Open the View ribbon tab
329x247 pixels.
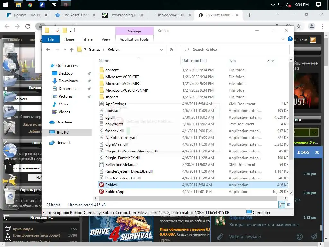(x=106, y=39)
